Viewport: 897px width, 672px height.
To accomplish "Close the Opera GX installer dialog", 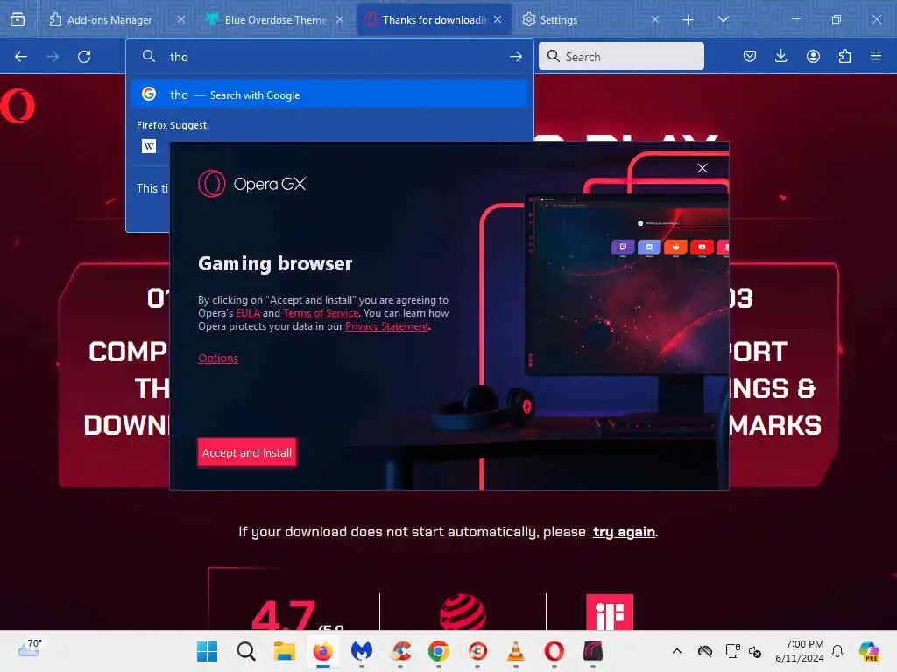I will pos(703,168).
